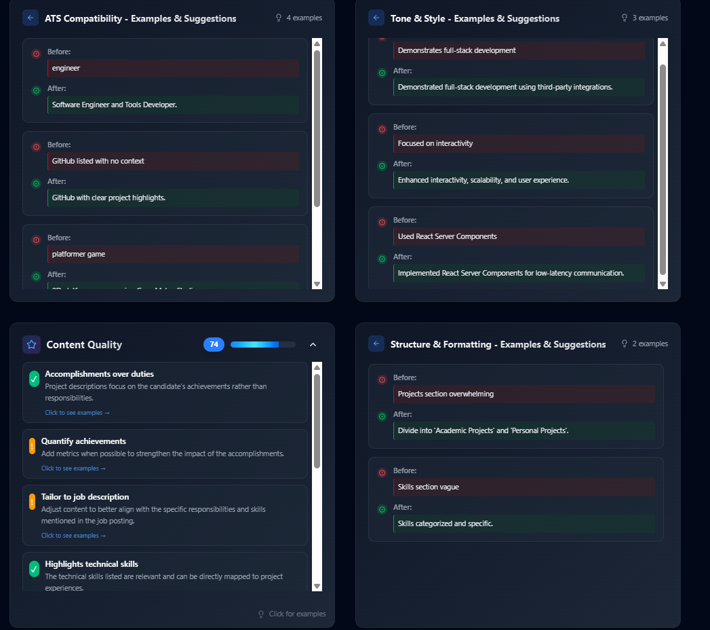Click orange warning icon for 'Tailor to job description'
This screenshot has height=630, width=710.
(32, 502)
